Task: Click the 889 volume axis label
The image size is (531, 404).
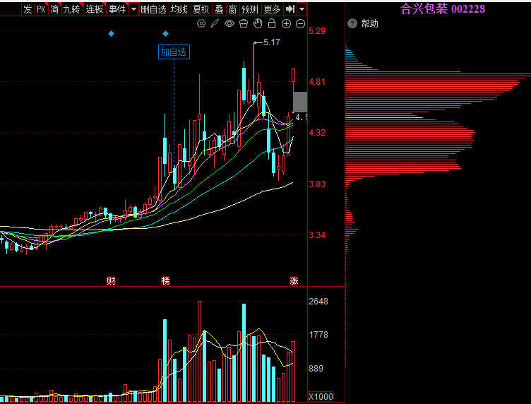Action: [x=316, y=369]
